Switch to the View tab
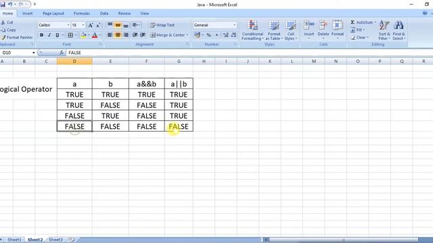This screenshot has width=433, height=243. 144,13
